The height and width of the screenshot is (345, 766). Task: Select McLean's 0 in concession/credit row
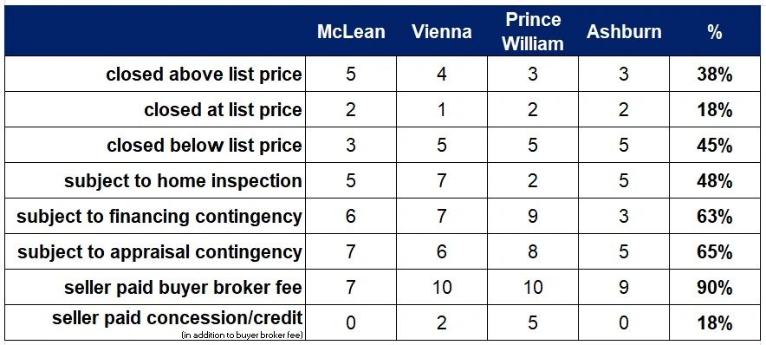click(351, 323)
